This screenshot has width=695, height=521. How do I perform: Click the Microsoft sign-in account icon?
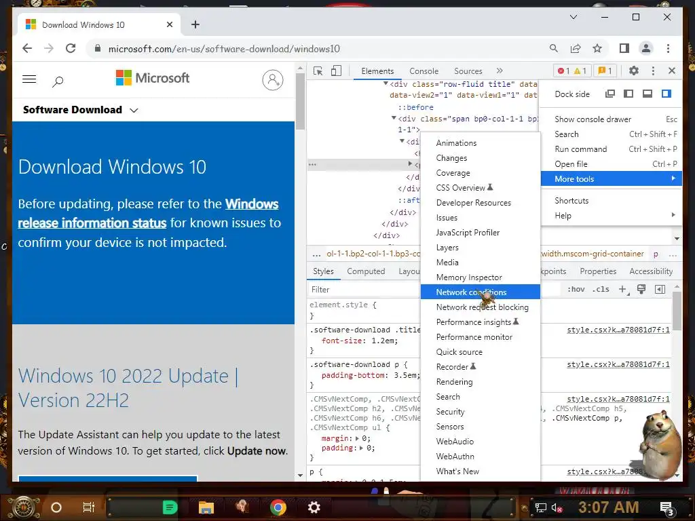pyautogui.click(x=273, y=80)
